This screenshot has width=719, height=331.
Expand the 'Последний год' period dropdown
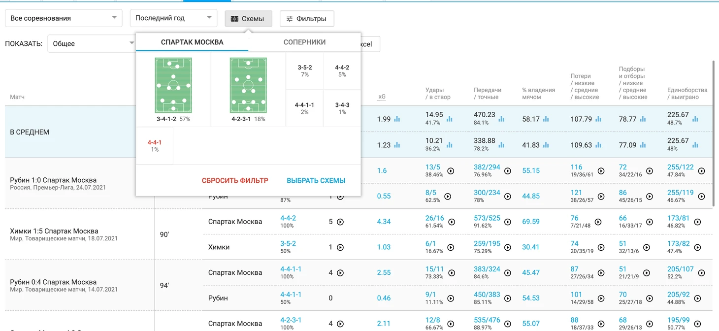click(173, 18)
